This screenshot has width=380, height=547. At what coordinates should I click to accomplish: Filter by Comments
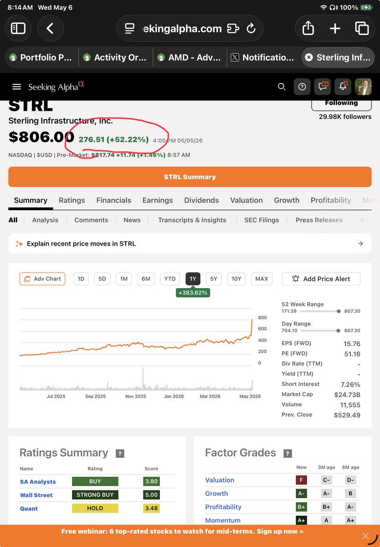click(x=91, y=220)
